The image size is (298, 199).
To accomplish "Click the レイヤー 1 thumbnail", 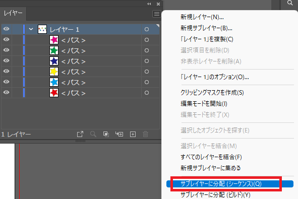I will tap(42, 29).
